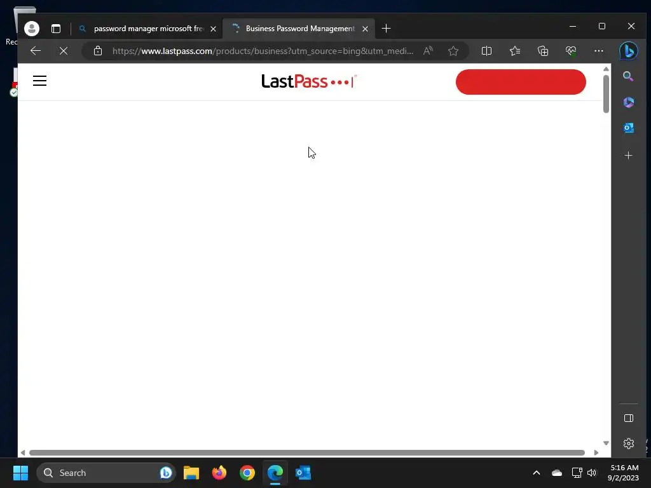Image resolution: width=651 pixels, height=488 pixels.
Task: Open sidebar settings gear
Action: coord(629,444)
